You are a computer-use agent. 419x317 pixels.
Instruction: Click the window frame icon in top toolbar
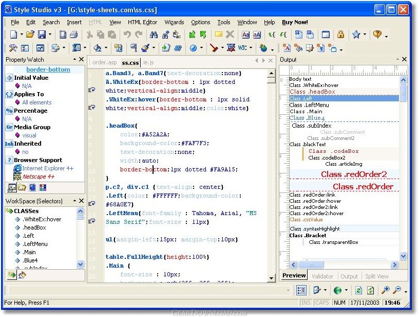(326, 34)
